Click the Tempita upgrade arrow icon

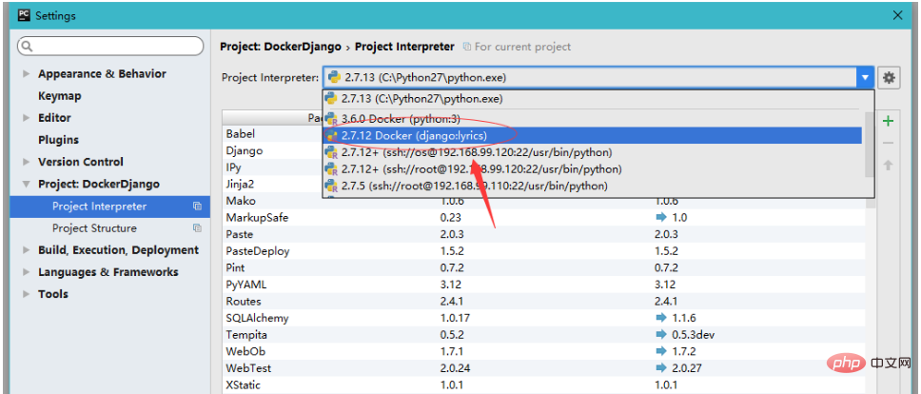tap(661, 335)
